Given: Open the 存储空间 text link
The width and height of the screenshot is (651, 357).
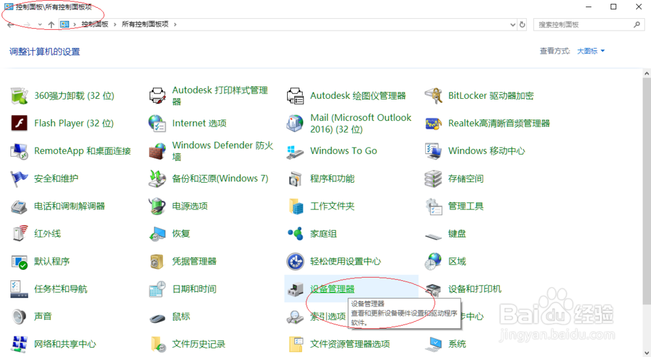Looking at the screenshot, I should click(466, 179).
